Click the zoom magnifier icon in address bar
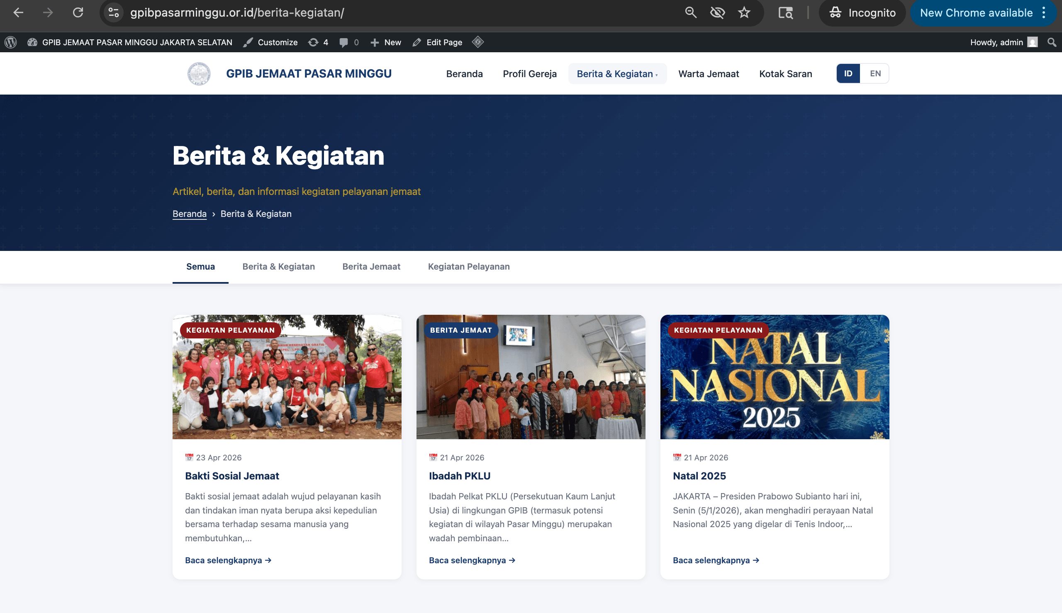Image resolution: width=1062 pixels, height=613 pixels. pyautogui.click(x=691, y=12)
